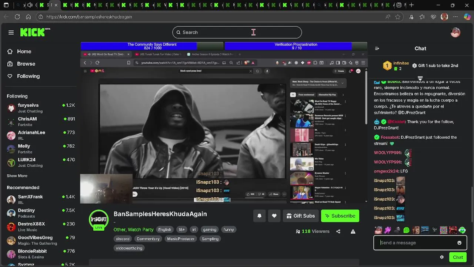Refresh the browser page
This screenshot has height=267, width=474.
tap(17, 17)
